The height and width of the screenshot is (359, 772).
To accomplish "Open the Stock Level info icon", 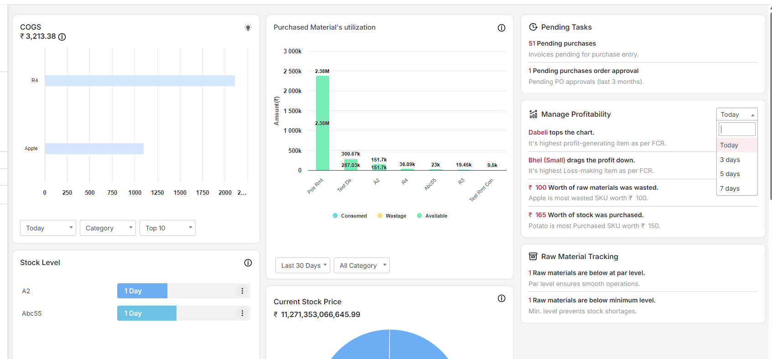I will [248, 263].
